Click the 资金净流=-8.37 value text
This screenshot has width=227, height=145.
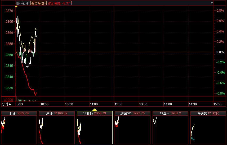point(59,3)
